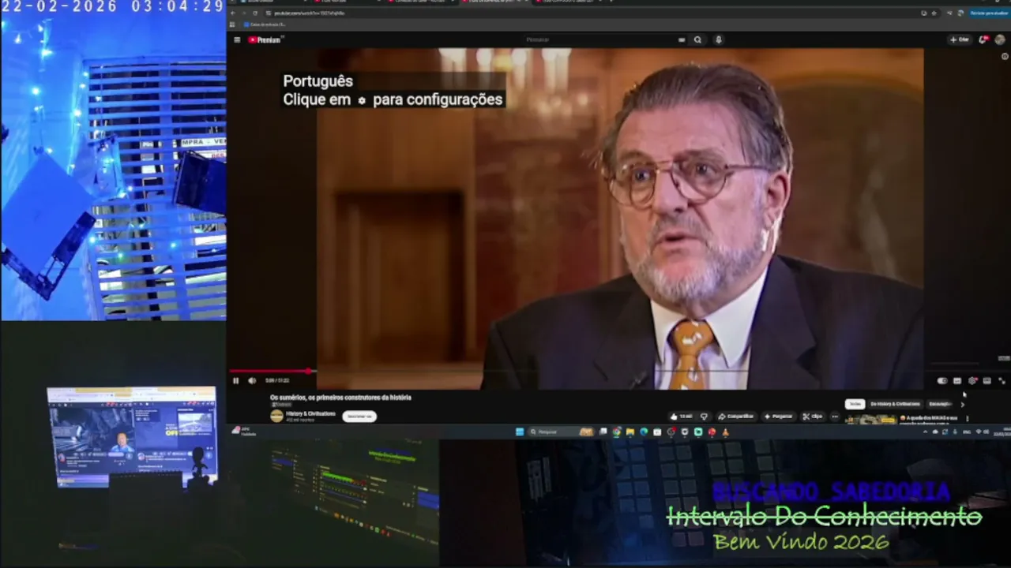Switch to theater mode view

[x=987, y=381]
